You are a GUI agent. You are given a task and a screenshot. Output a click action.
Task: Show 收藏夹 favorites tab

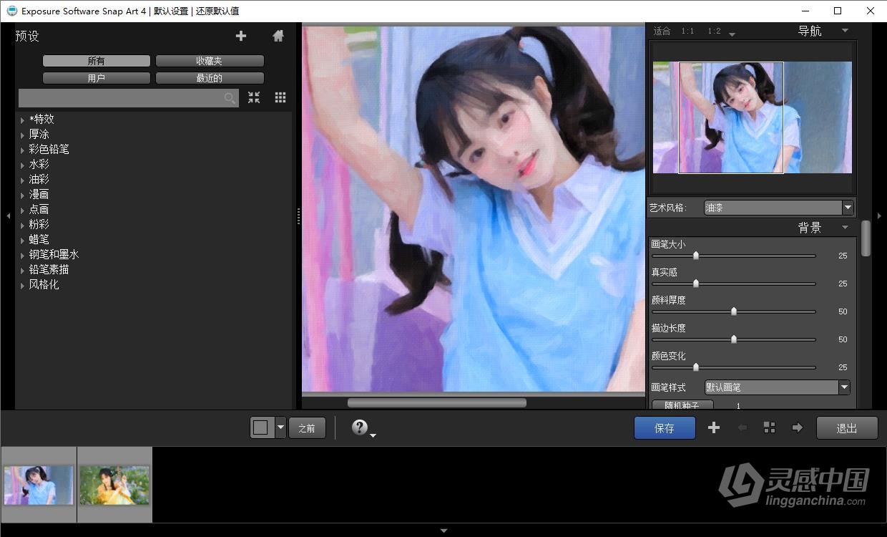tap(210, 62)
